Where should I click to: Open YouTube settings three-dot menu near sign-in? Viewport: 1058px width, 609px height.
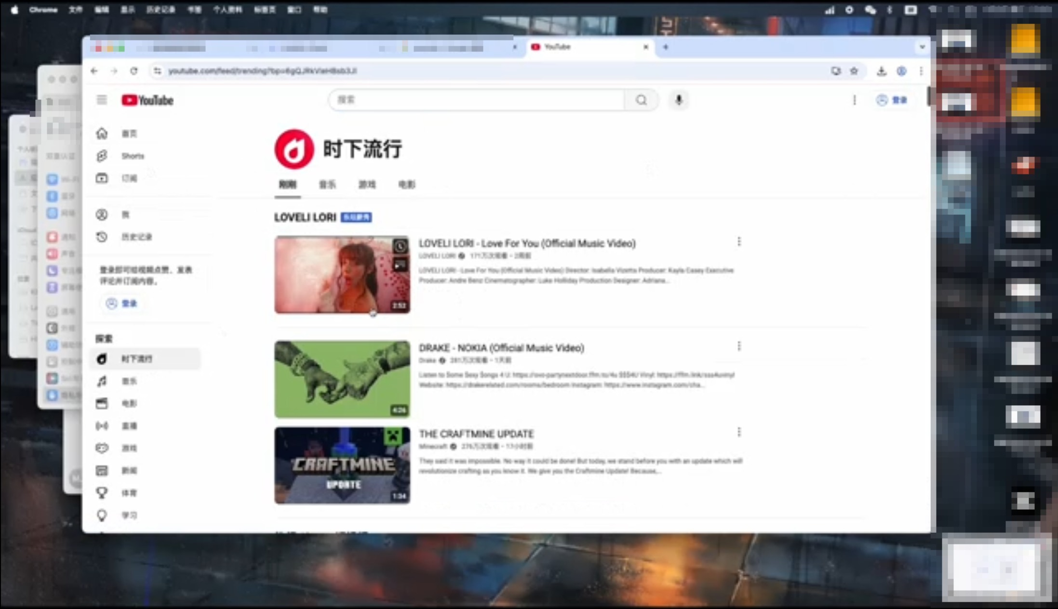854,100
